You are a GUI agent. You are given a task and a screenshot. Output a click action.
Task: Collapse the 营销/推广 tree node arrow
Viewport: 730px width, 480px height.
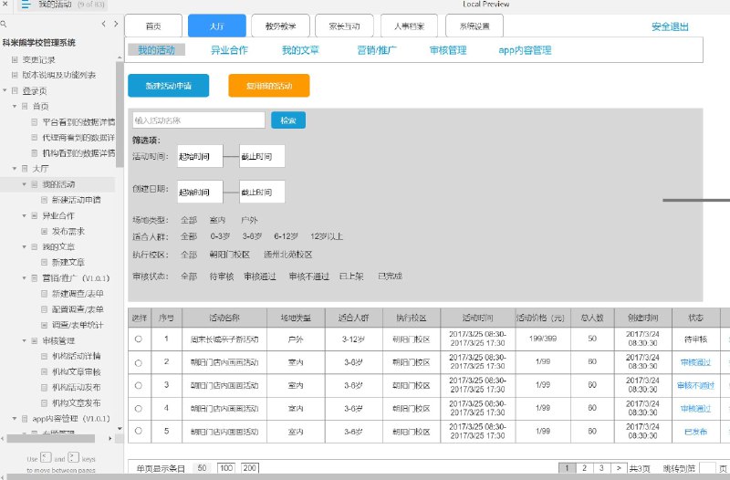click(x=25, y=278)
